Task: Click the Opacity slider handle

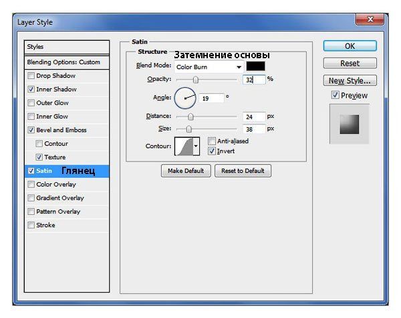Action: (x=196, y=80)
